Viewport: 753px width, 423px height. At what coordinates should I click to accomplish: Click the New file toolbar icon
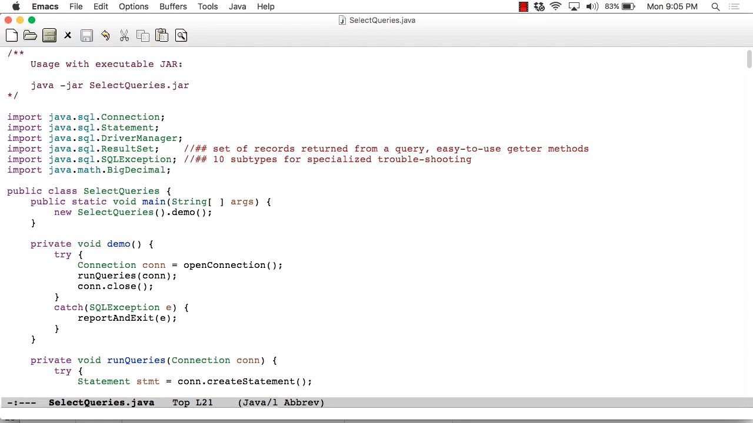point(12,36)
